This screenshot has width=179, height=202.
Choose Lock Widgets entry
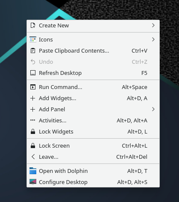[x=93, y=131]
